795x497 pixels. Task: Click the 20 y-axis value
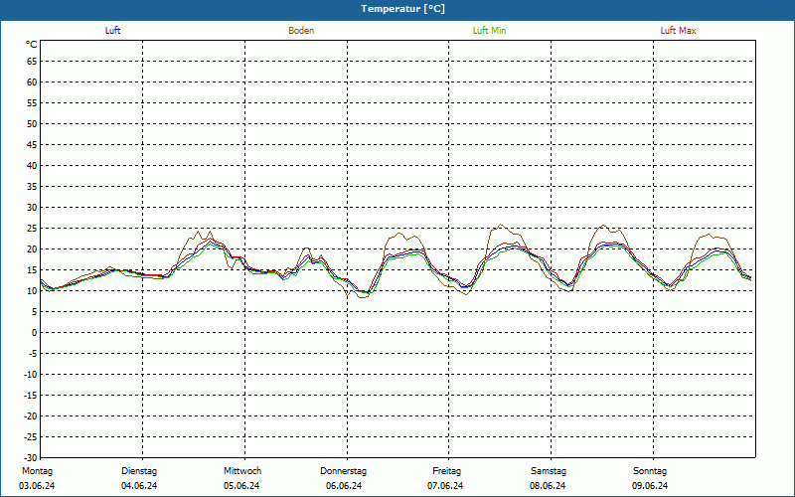point(32,249)
